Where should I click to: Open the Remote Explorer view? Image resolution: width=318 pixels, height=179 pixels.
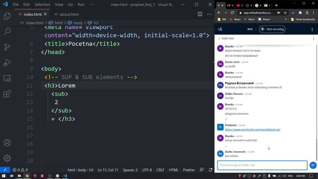(x=7, y=79)
